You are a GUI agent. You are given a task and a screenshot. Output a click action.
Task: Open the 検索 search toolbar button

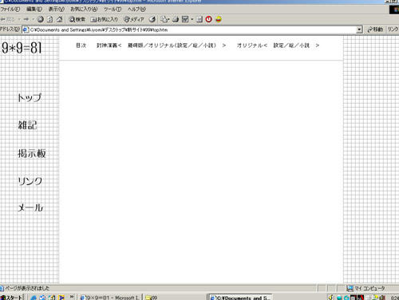click(77, 19)
